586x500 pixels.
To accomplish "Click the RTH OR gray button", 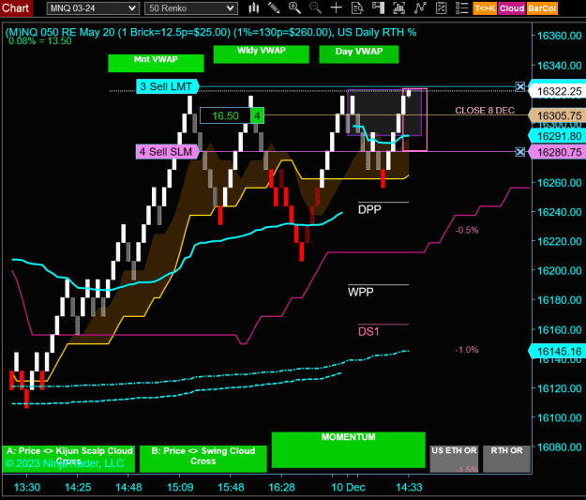I will pyautogui.click(x=506, y=459).
